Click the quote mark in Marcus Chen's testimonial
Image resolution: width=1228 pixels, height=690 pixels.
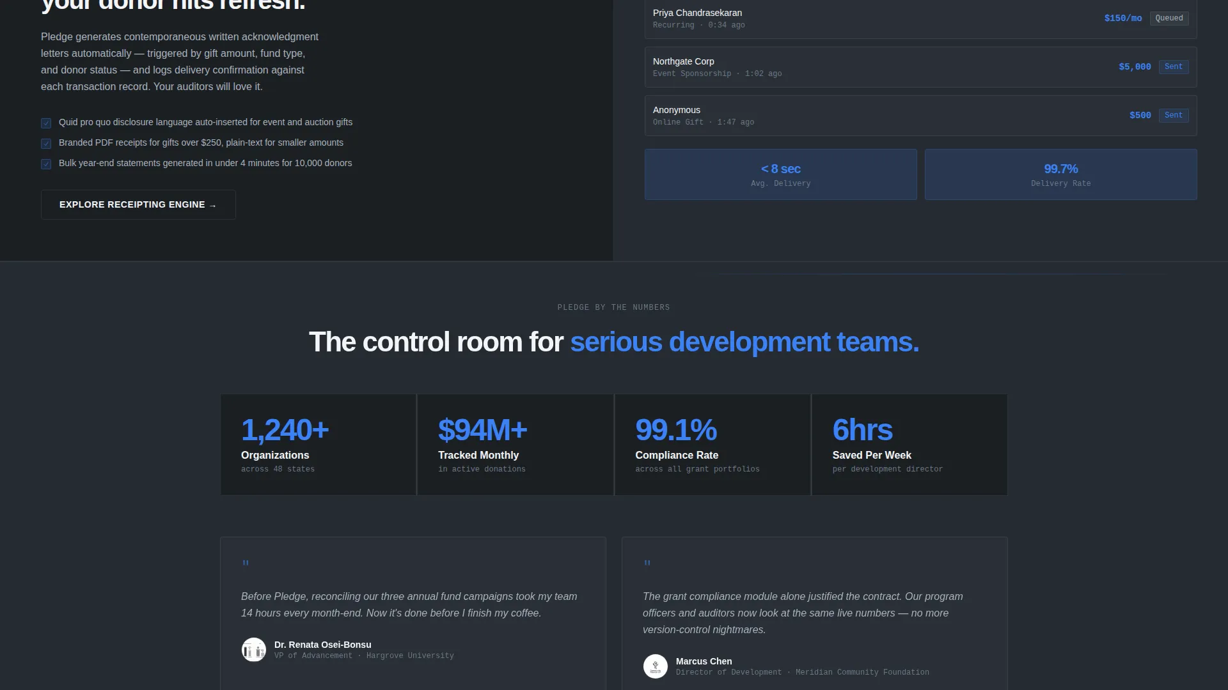[x=647, y=563]
